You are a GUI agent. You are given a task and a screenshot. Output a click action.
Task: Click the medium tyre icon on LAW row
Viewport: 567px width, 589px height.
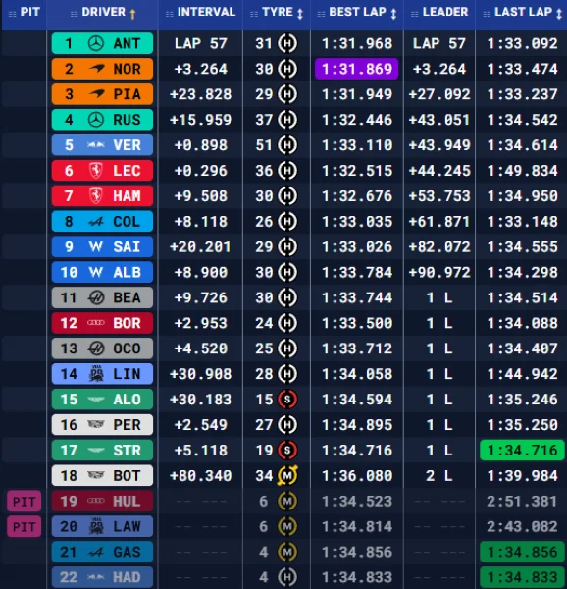tap(287, 526)
